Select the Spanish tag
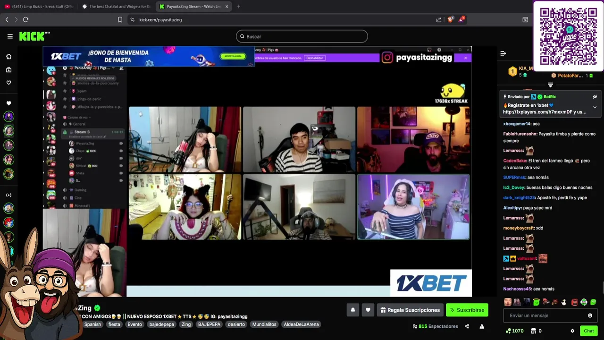604x340 pixels. pyautogui.click(x=92, y=324)
